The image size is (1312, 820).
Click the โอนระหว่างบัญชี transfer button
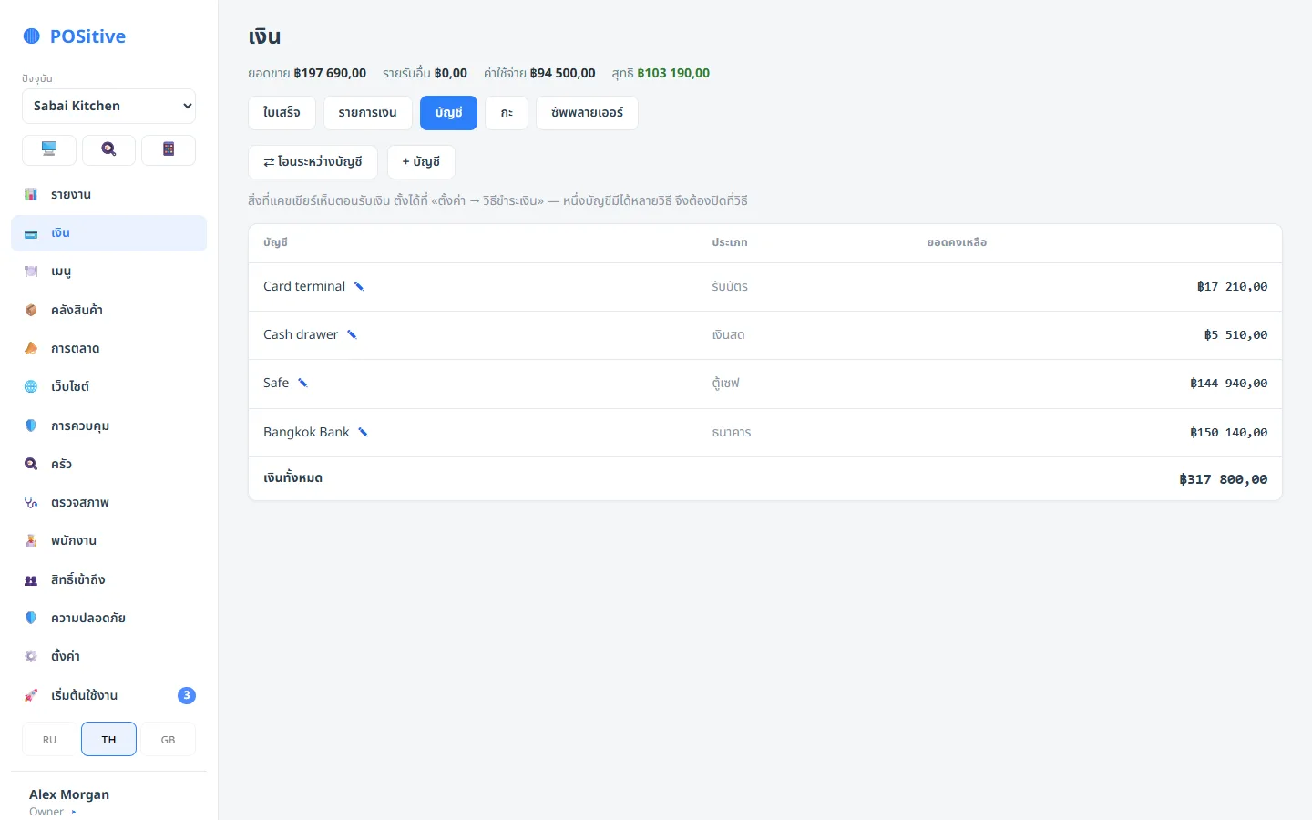click(x=313, y=162)
